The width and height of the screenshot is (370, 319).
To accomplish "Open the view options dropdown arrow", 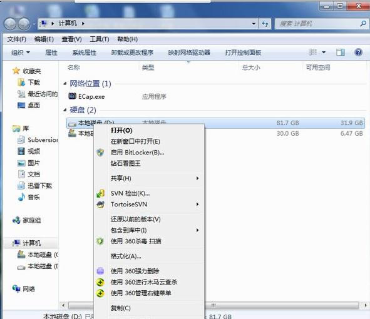I will tap(324, 52).
